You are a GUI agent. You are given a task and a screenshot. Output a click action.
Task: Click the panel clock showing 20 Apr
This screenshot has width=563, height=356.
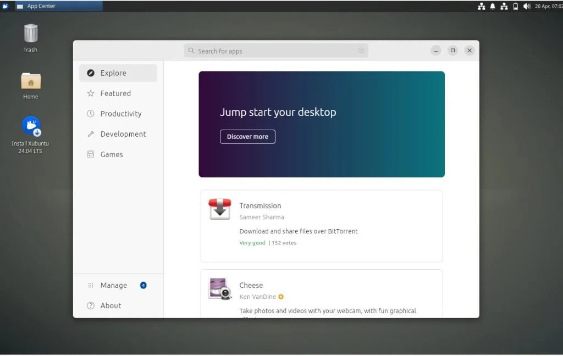click(549, 6)
